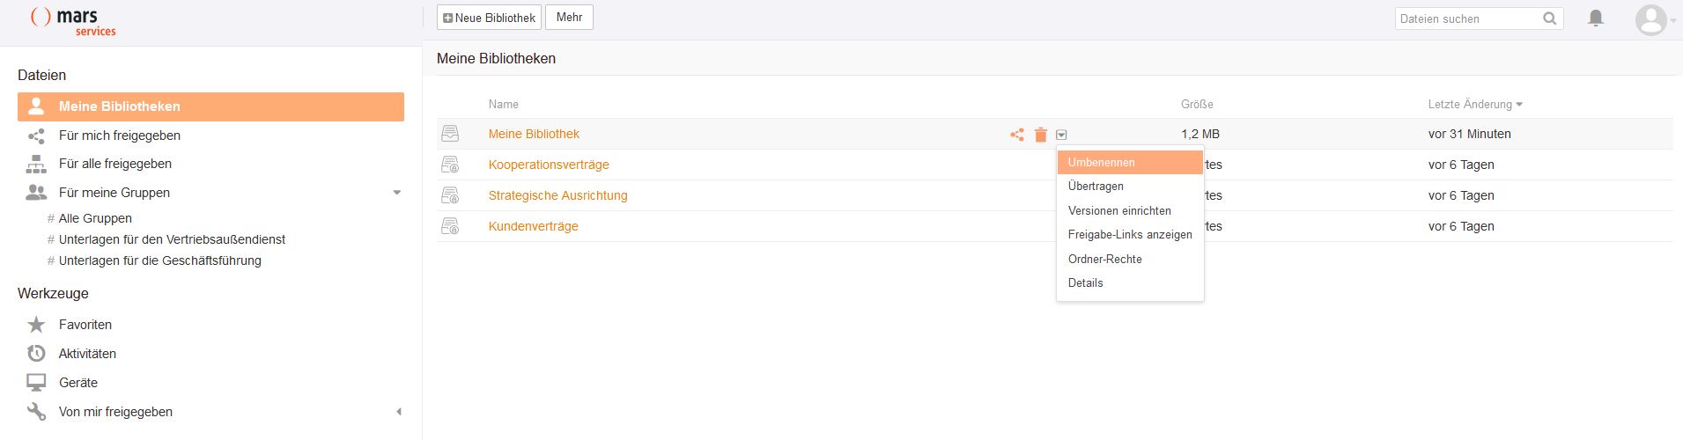Click the Neue Bibliothek button
This screenshot has width=1683, height=440.
[489, 18]
